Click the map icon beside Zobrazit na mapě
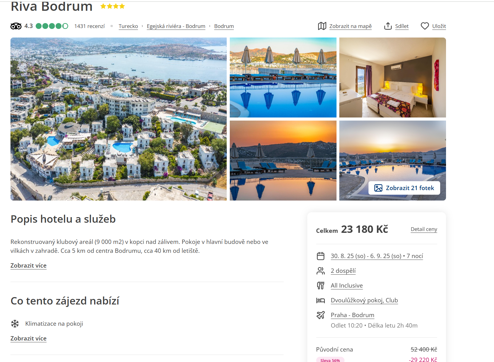The image size is (494, 362). 322,26
